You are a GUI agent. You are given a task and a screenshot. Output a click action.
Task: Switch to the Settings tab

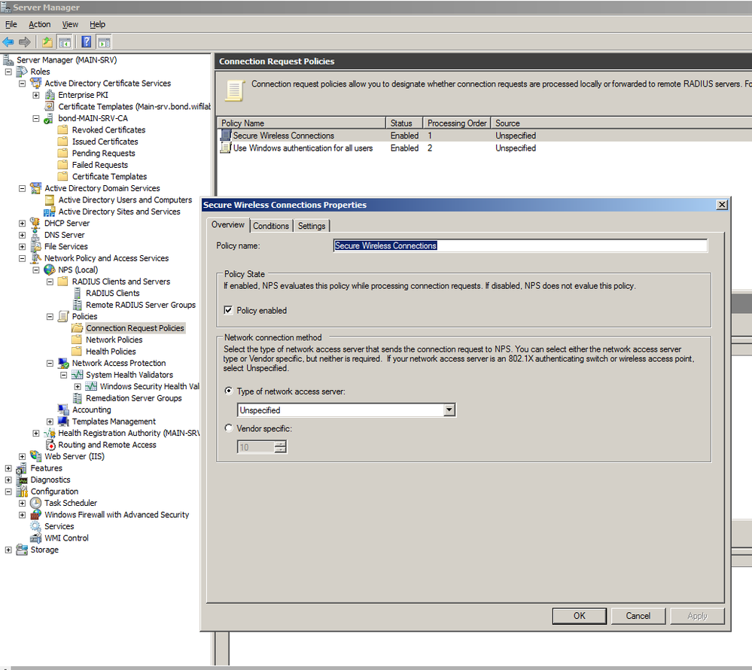pos(312,226)
